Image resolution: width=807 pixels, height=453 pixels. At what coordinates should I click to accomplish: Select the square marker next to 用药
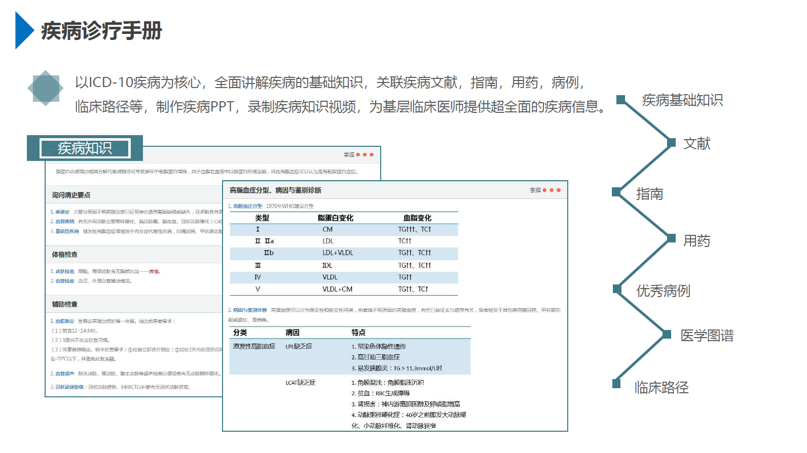671,238
